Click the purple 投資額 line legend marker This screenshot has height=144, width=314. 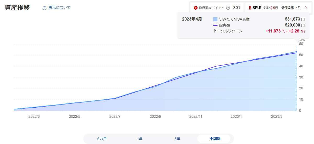click(215, 25)
